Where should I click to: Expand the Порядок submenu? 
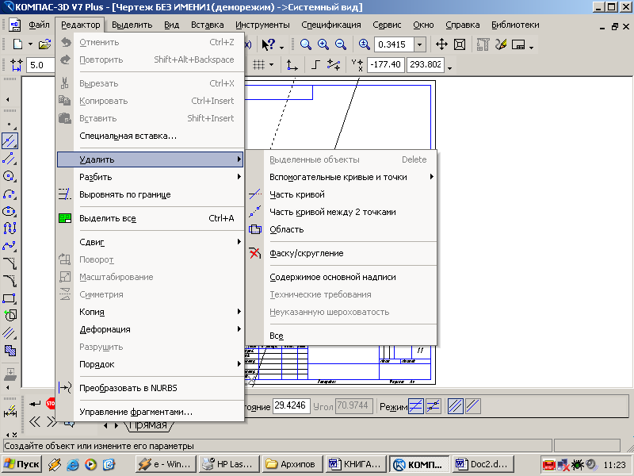point(150,364)
